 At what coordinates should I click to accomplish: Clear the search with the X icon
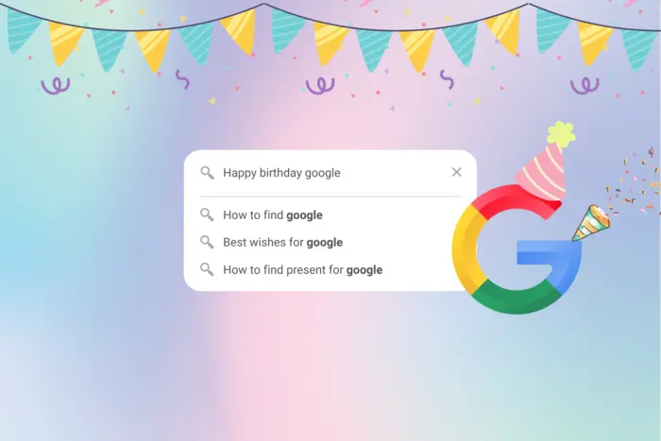[456, 172]
